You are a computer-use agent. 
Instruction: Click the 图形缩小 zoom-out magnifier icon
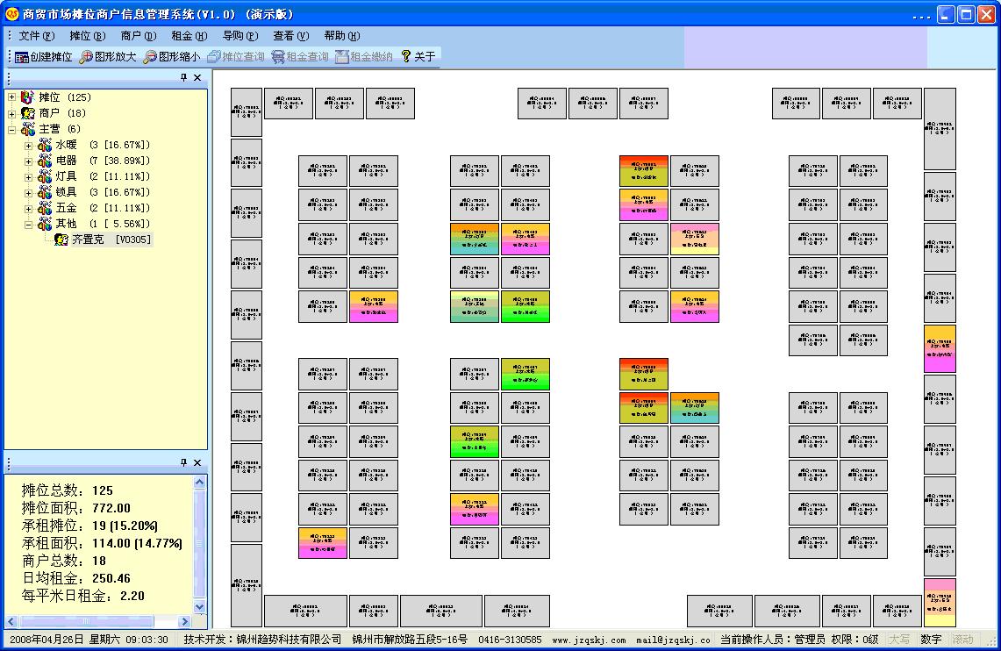(150, 57)
